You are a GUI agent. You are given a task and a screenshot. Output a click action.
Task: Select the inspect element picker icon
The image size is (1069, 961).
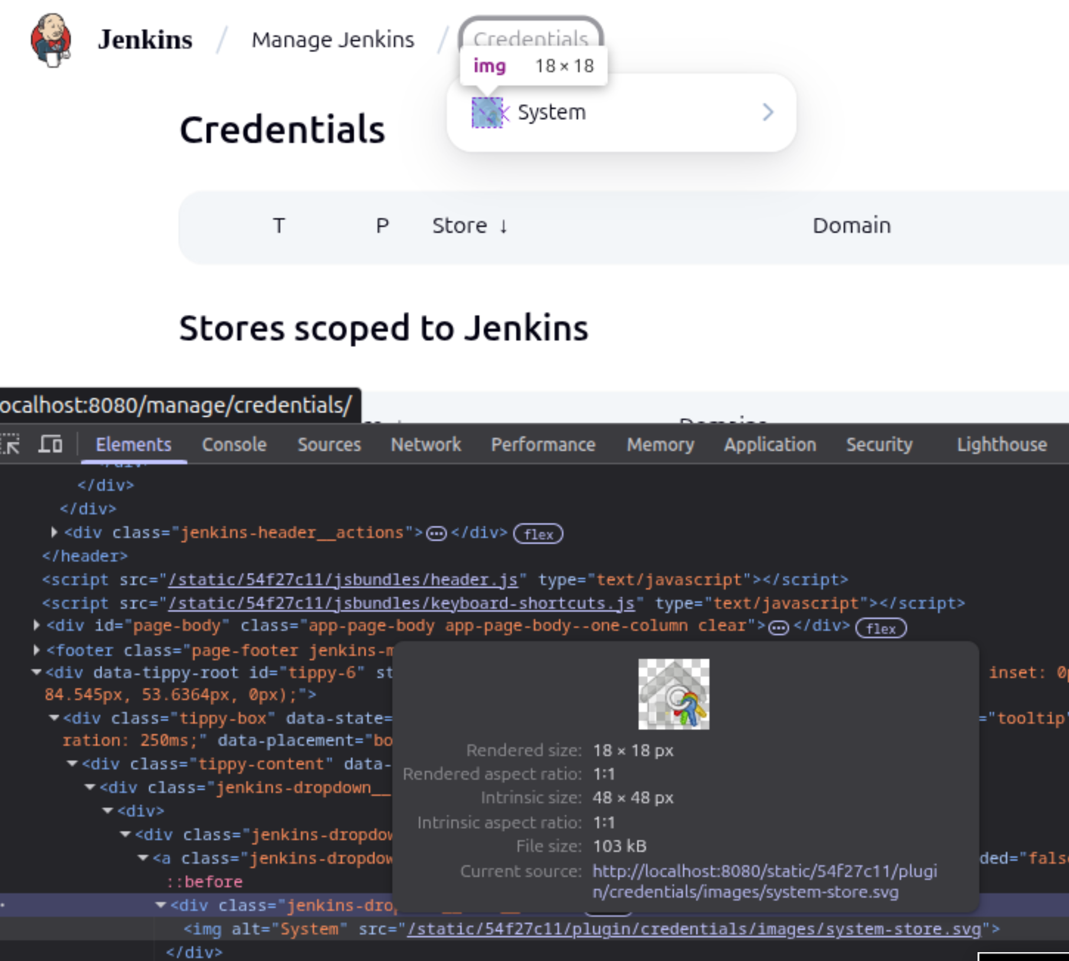(11, 444)
